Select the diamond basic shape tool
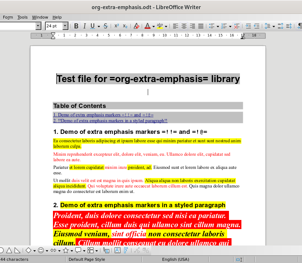302x263 pixels. (28, 250)
